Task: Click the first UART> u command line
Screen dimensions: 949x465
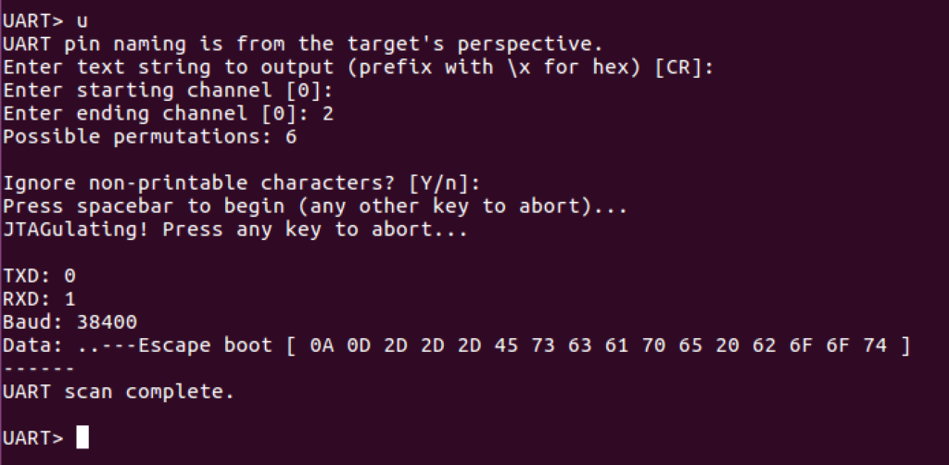Action: tap(45, 20)
